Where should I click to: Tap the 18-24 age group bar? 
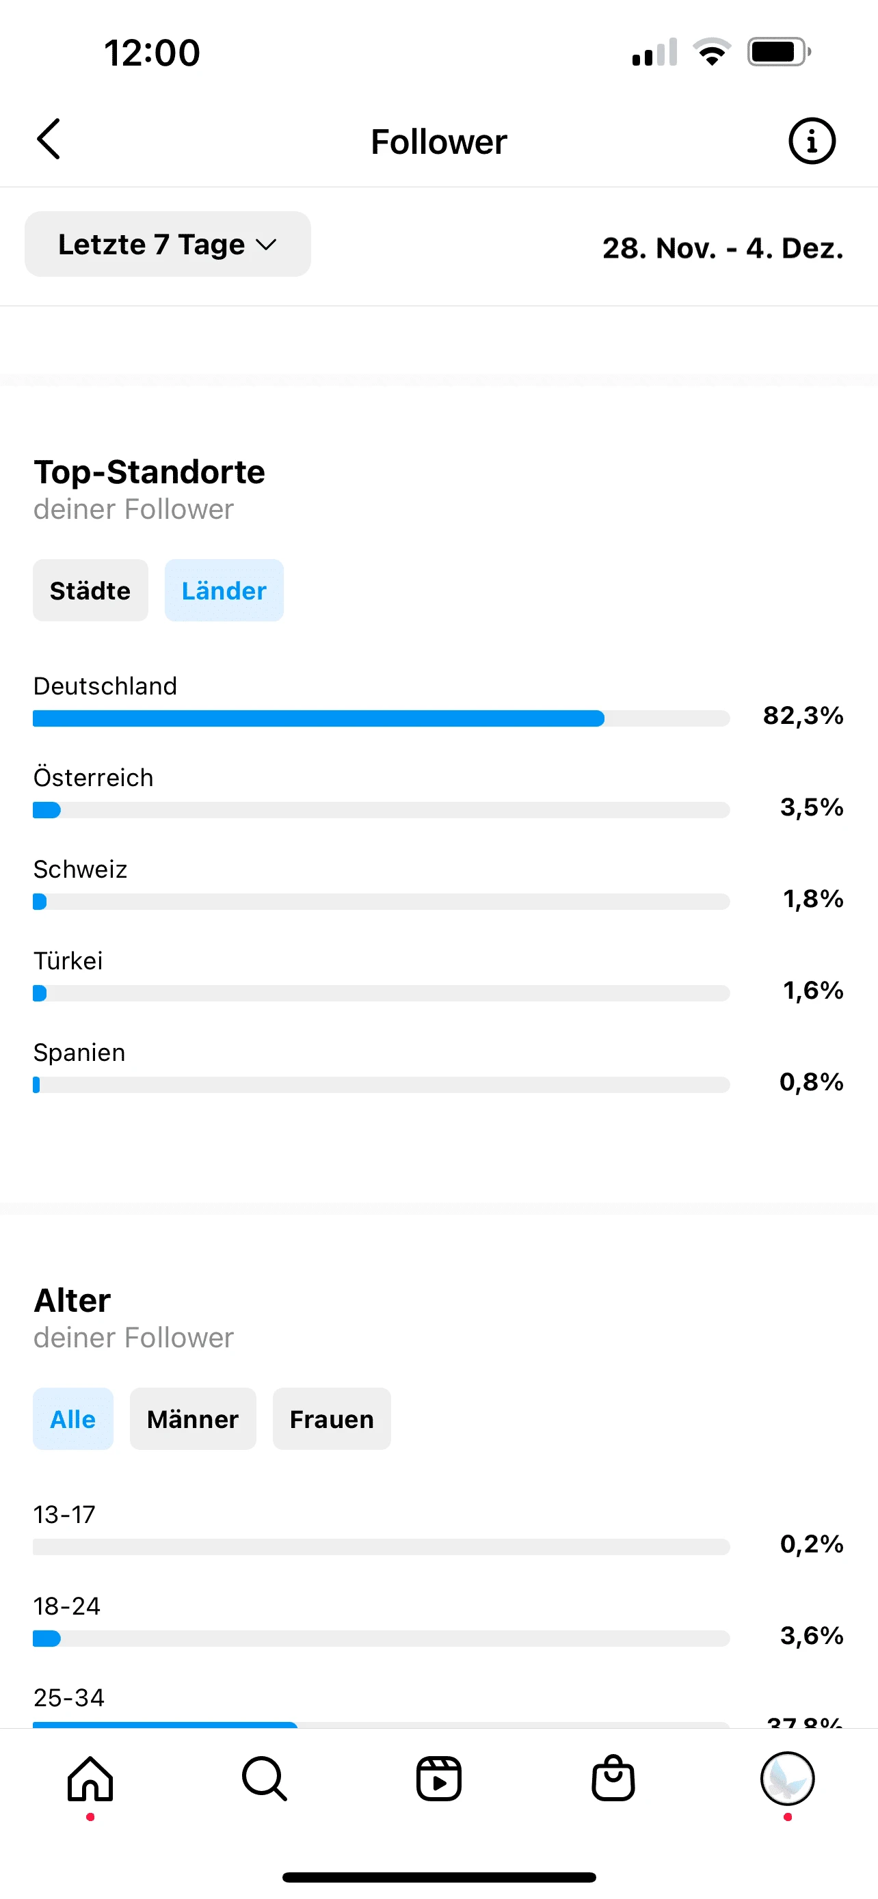[x=380, y=1639]
